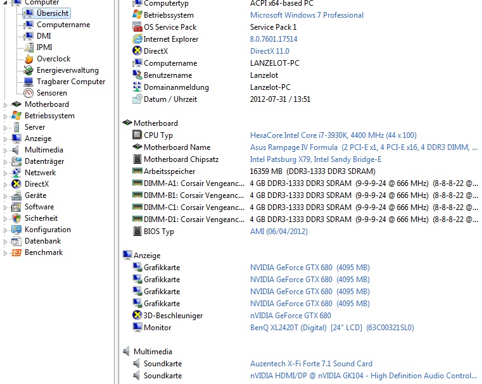Select Datenträger label in the tree

coord(44,161)
